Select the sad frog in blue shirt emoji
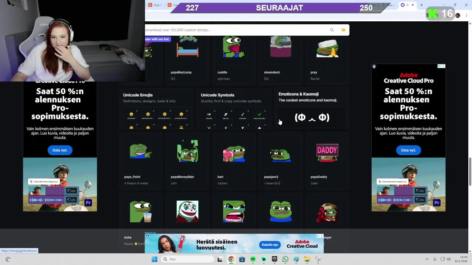The width and height of the screenshot is (472, 265). point(281,212)
